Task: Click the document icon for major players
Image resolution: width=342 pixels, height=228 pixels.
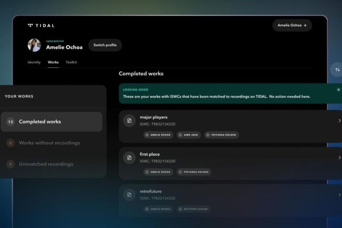Action: click(x=129, y=121)
